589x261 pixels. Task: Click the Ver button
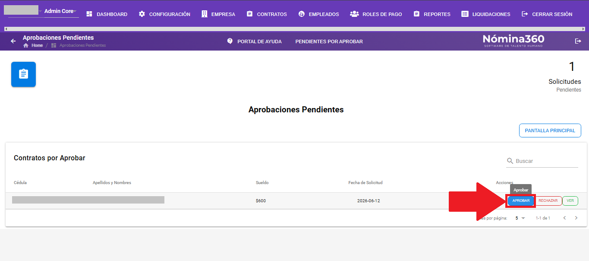(570, 201)
